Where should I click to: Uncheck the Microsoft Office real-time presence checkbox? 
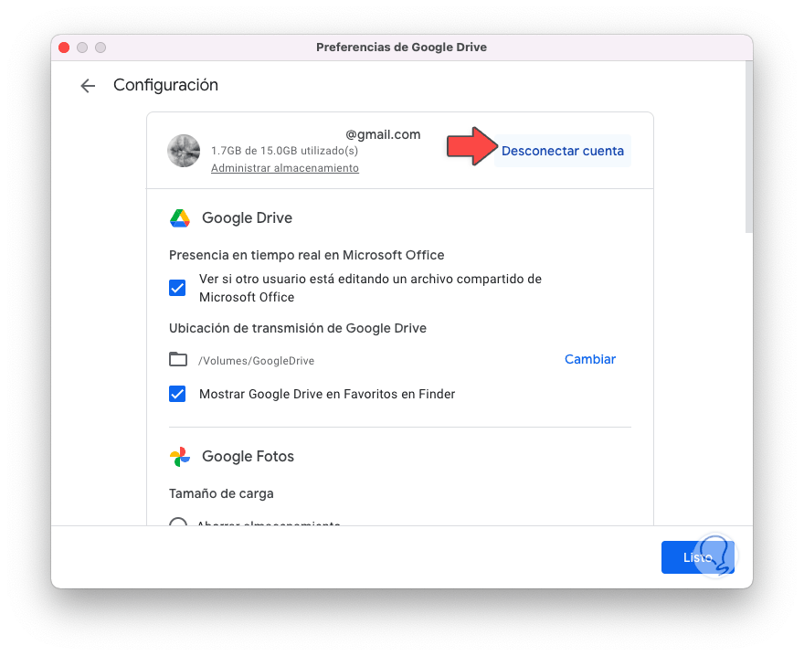[x=178, y=288]
